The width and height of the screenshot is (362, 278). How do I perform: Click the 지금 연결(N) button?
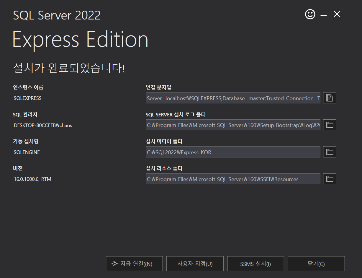click(134, 264)
